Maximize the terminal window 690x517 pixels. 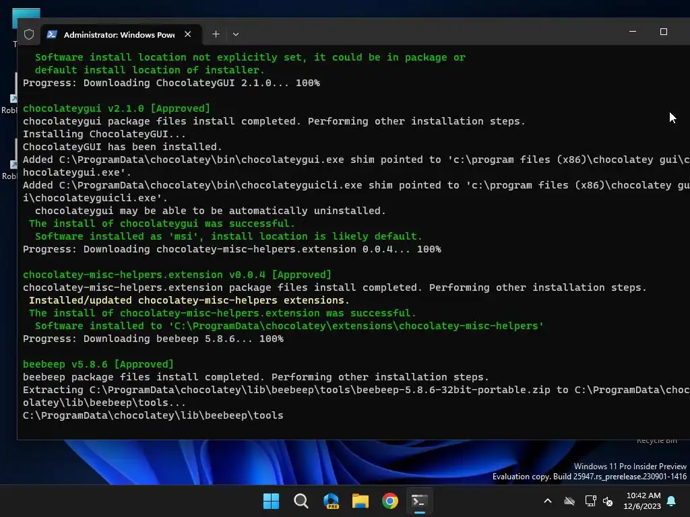(x=664, y=32)
